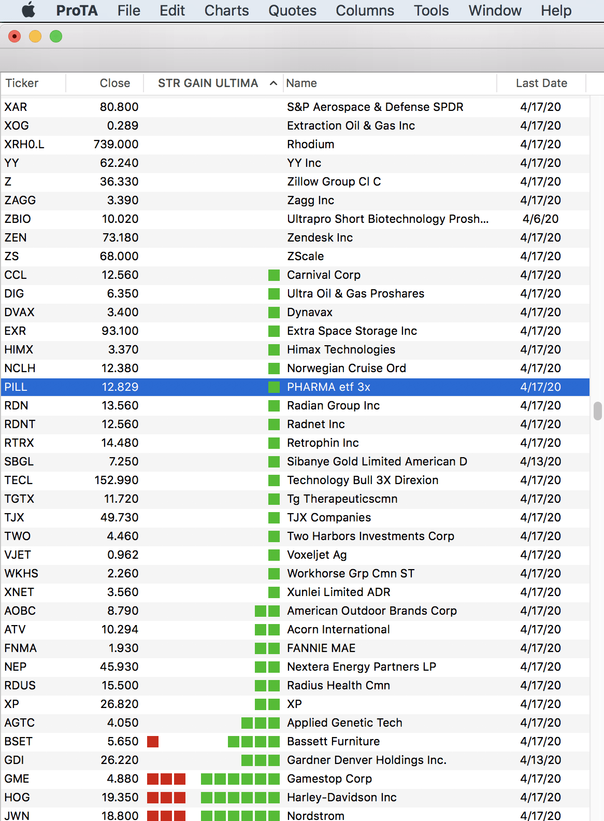This screenshot has height=821, width=604.
Task: Click the vertical scrollbar thumb
Action: (x=598, y=410)
